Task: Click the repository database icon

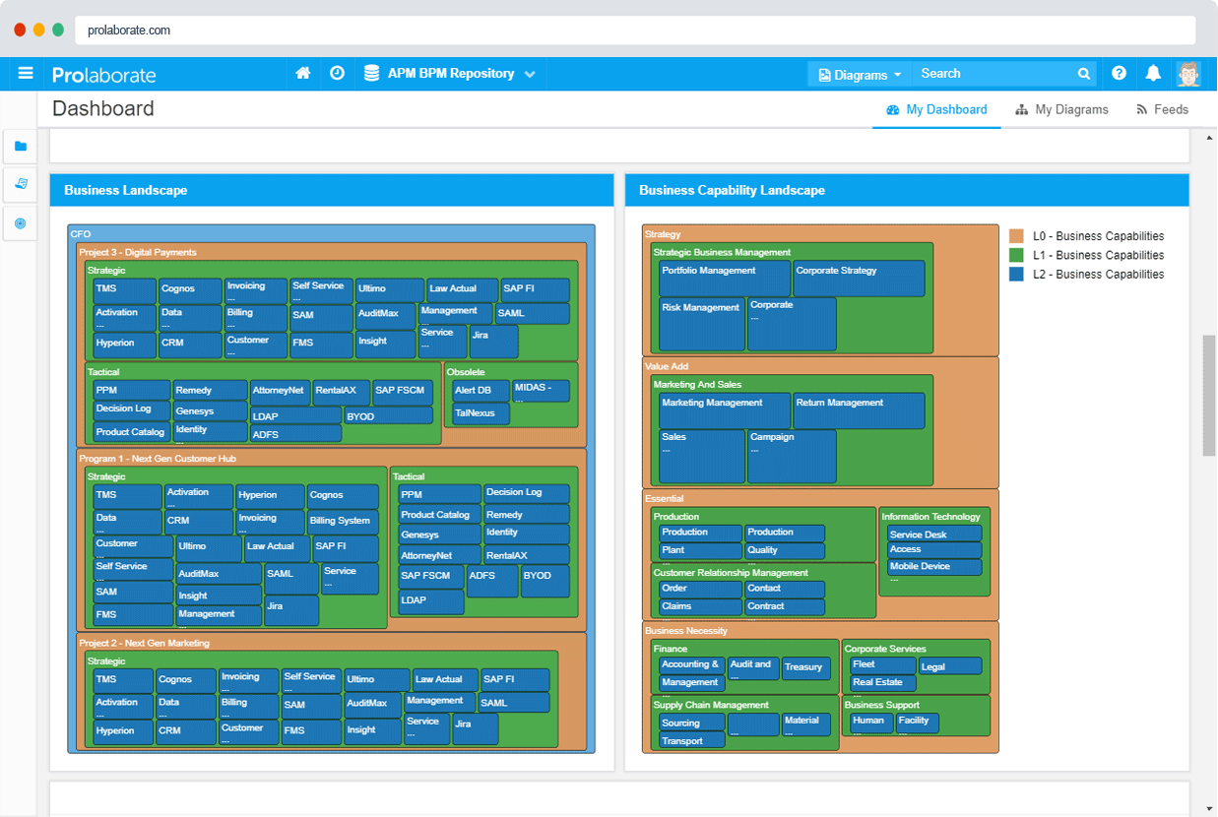Action: coord(371,74)
